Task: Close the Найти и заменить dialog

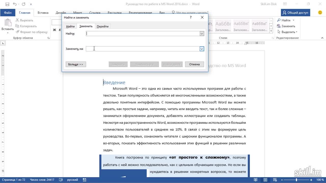Action: click(202, 17)
